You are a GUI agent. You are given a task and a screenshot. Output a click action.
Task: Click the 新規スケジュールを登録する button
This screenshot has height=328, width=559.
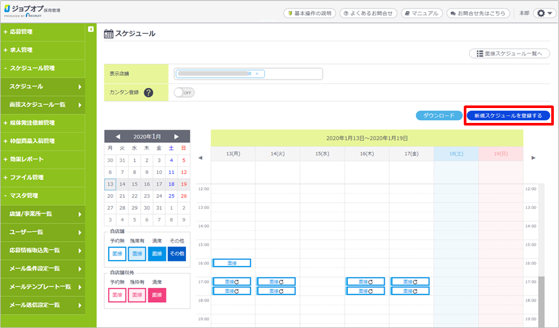coord(508,116)
